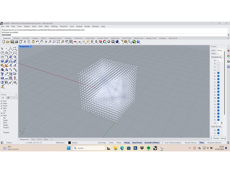Save the model with the disk icon

pos(12,42)
